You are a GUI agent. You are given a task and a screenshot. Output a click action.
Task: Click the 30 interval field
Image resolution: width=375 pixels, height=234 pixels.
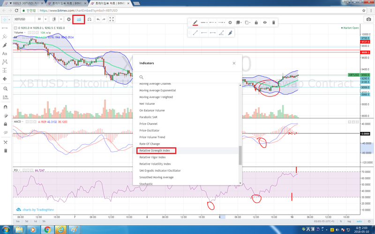point(39,19)
